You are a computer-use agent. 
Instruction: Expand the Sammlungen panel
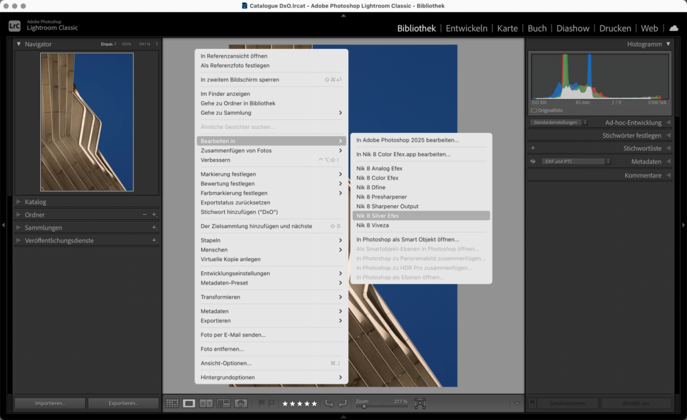click(x=19, y=227)
